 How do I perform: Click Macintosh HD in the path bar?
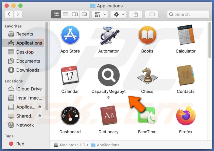70,145
